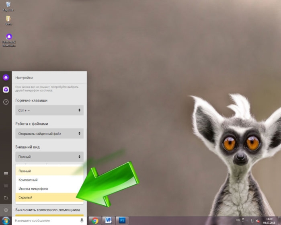Click the Windows Start button

pyautogui.click(x=6, y=221)
